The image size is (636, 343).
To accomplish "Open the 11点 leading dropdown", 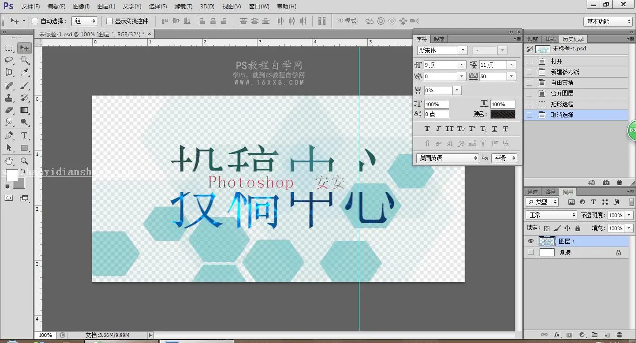I will point(512,65).
